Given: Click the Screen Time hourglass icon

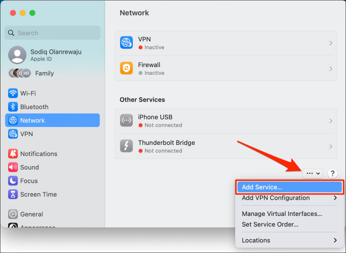Looking at the screenshot, I should pos(13,194).
